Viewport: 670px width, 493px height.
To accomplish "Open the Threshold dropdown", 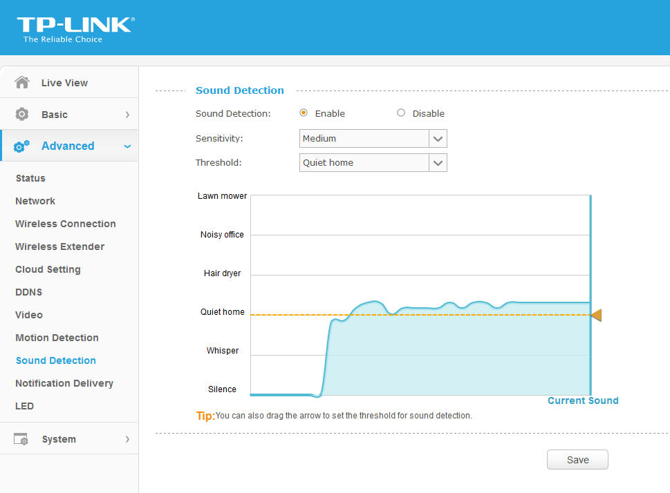I will point(373,163).
